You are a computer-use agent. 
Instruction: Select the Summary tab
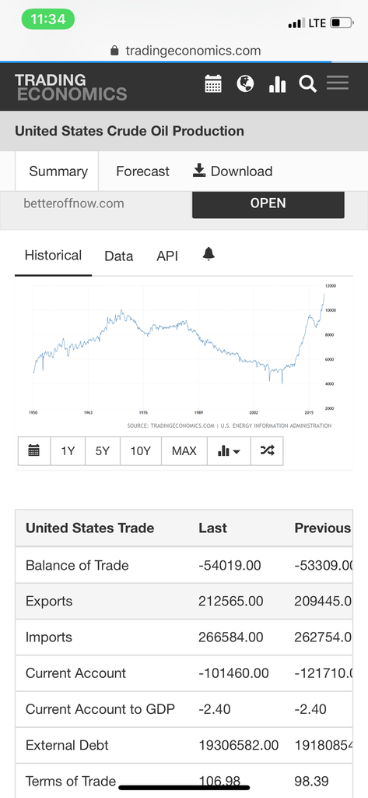pyautogui.click(x=58, y=171)
